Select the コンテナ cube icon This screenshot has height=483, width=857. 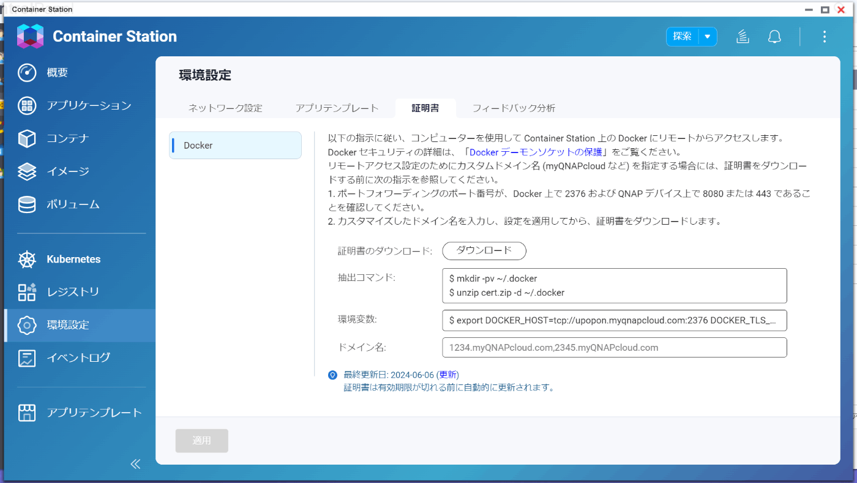[x=27, y=138]
